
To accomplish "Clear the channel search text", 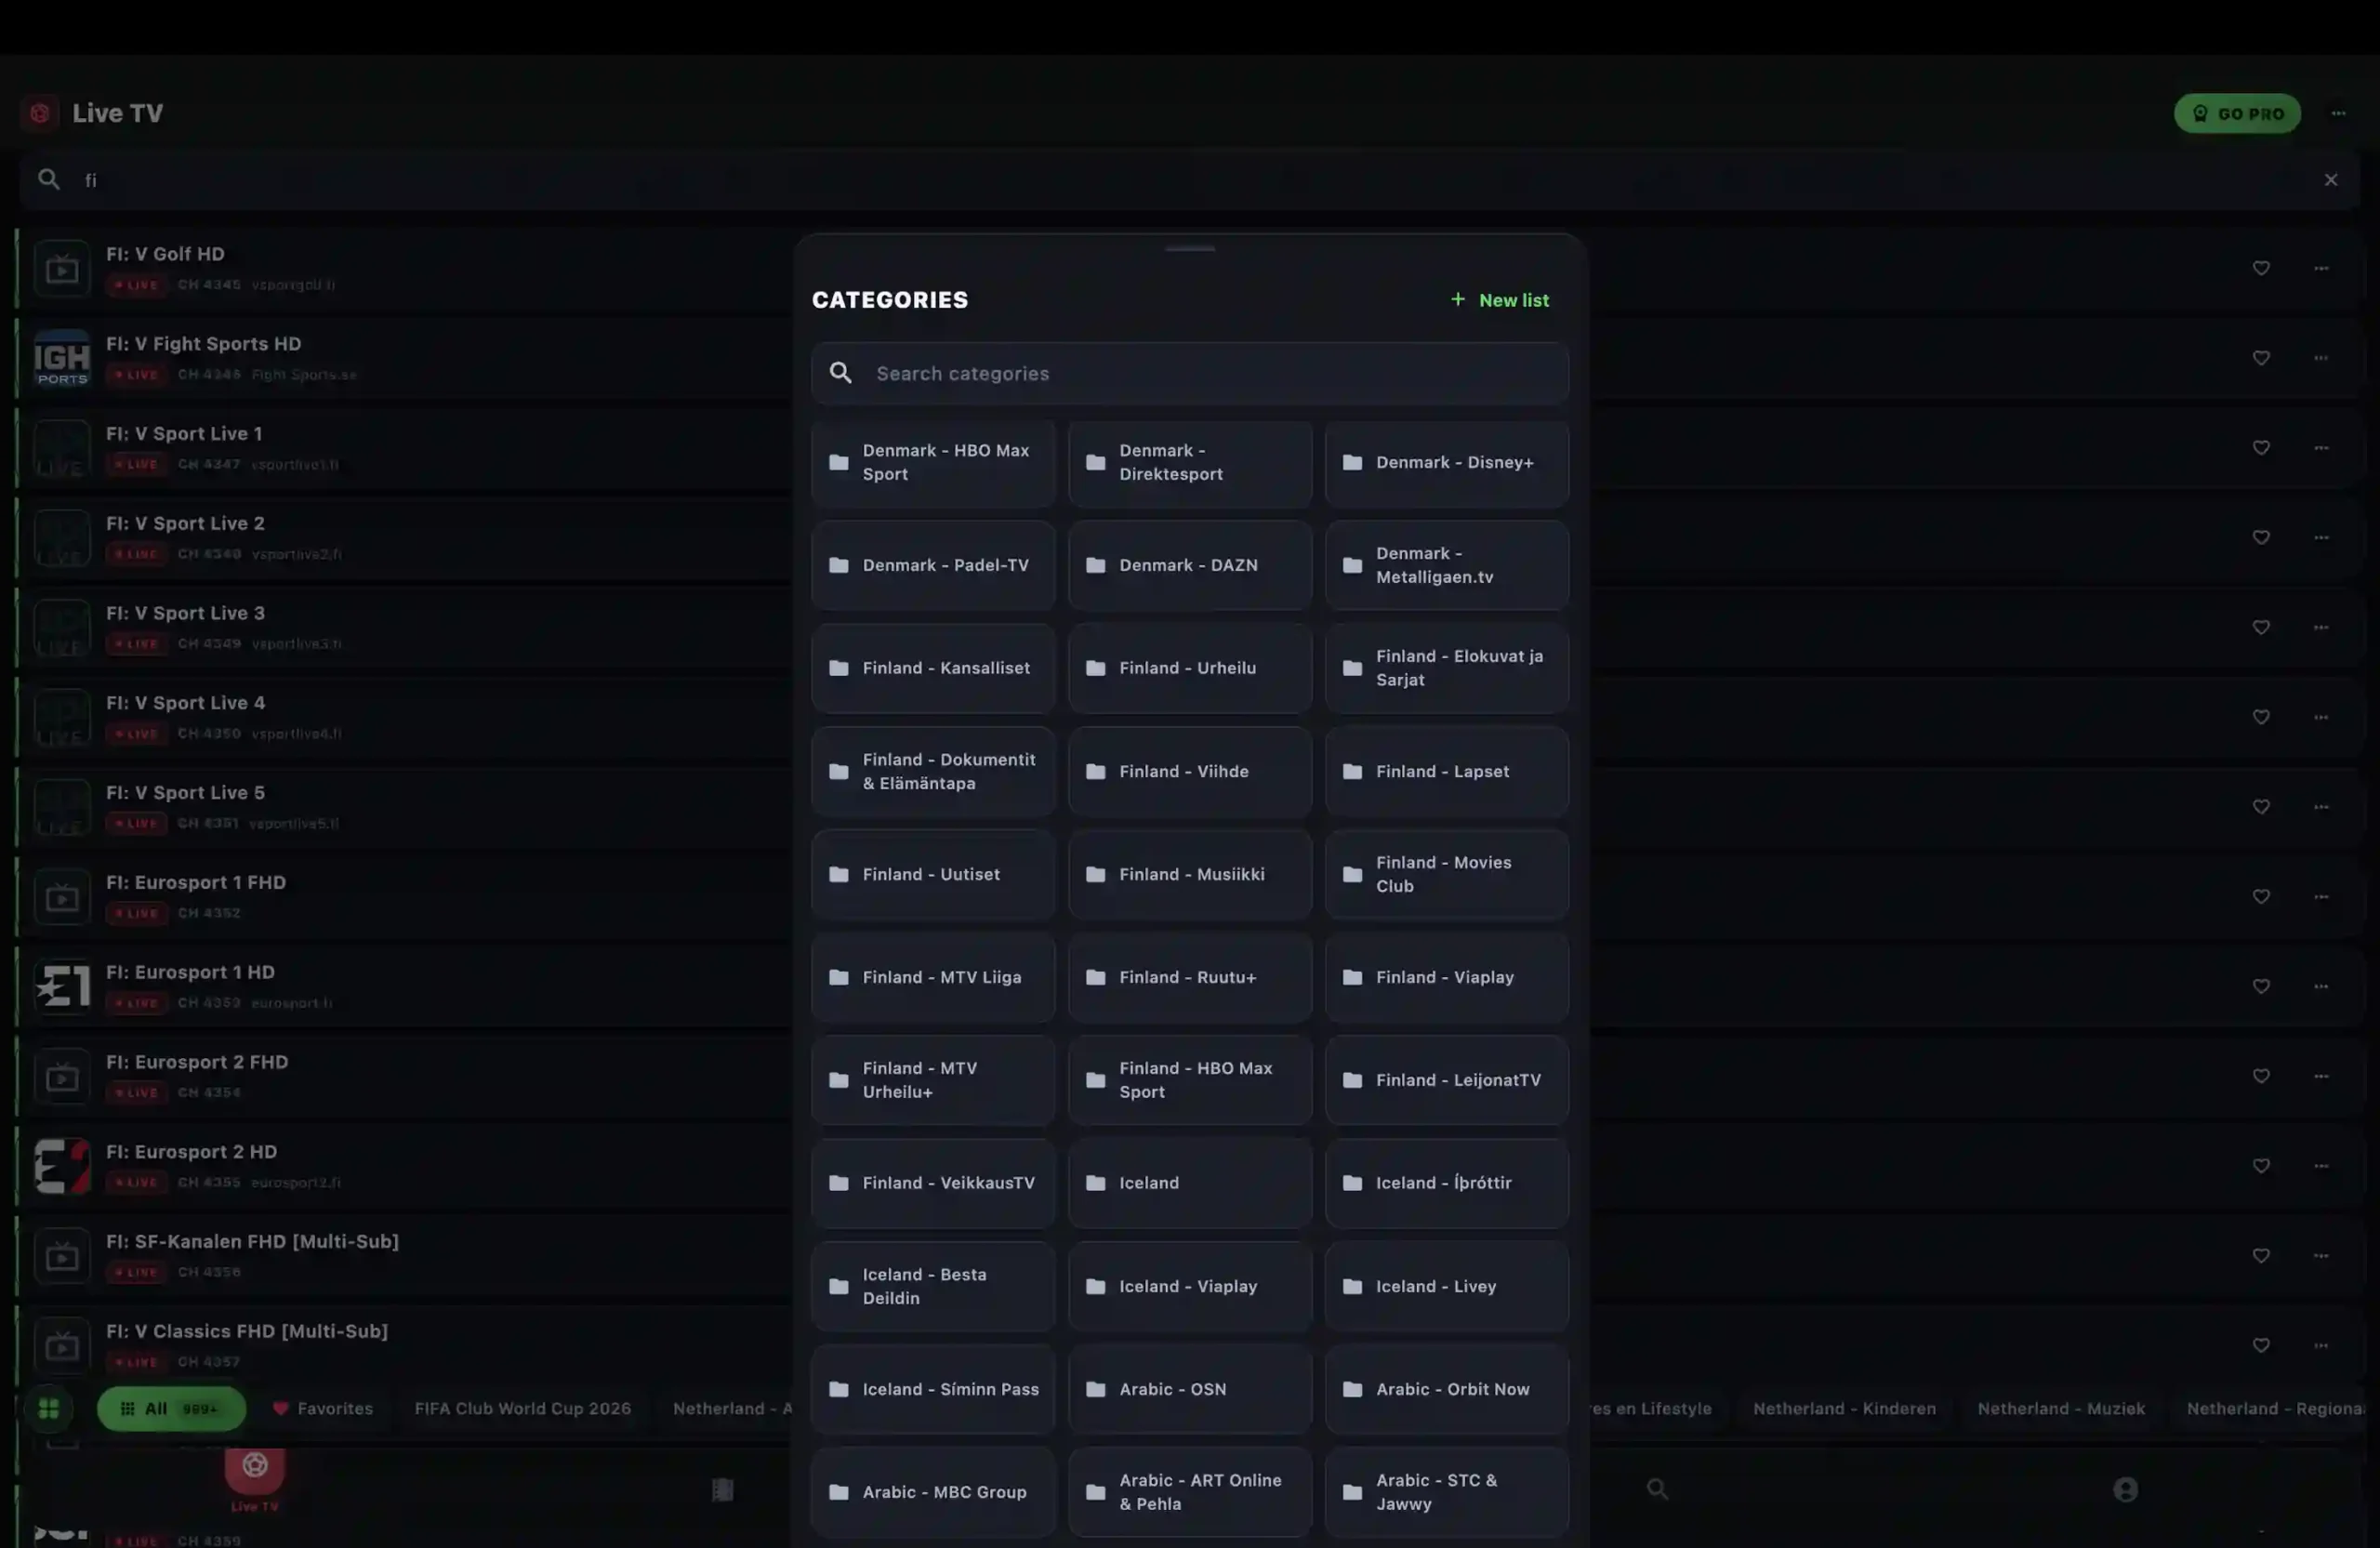I will point(2330,180).
